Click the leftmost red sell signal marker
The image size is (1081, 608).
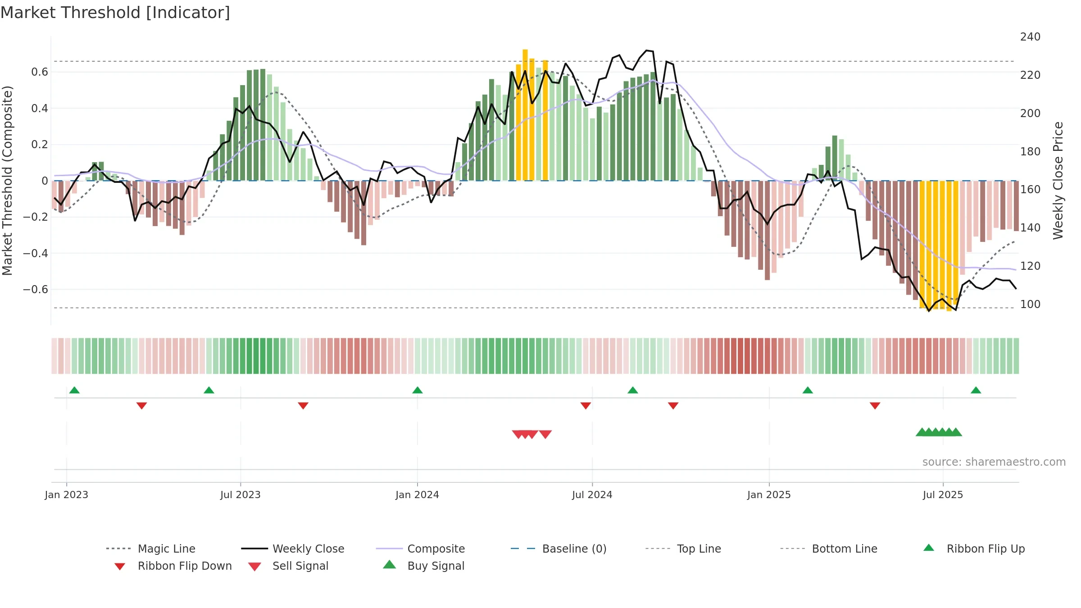(x=518, y=434)
